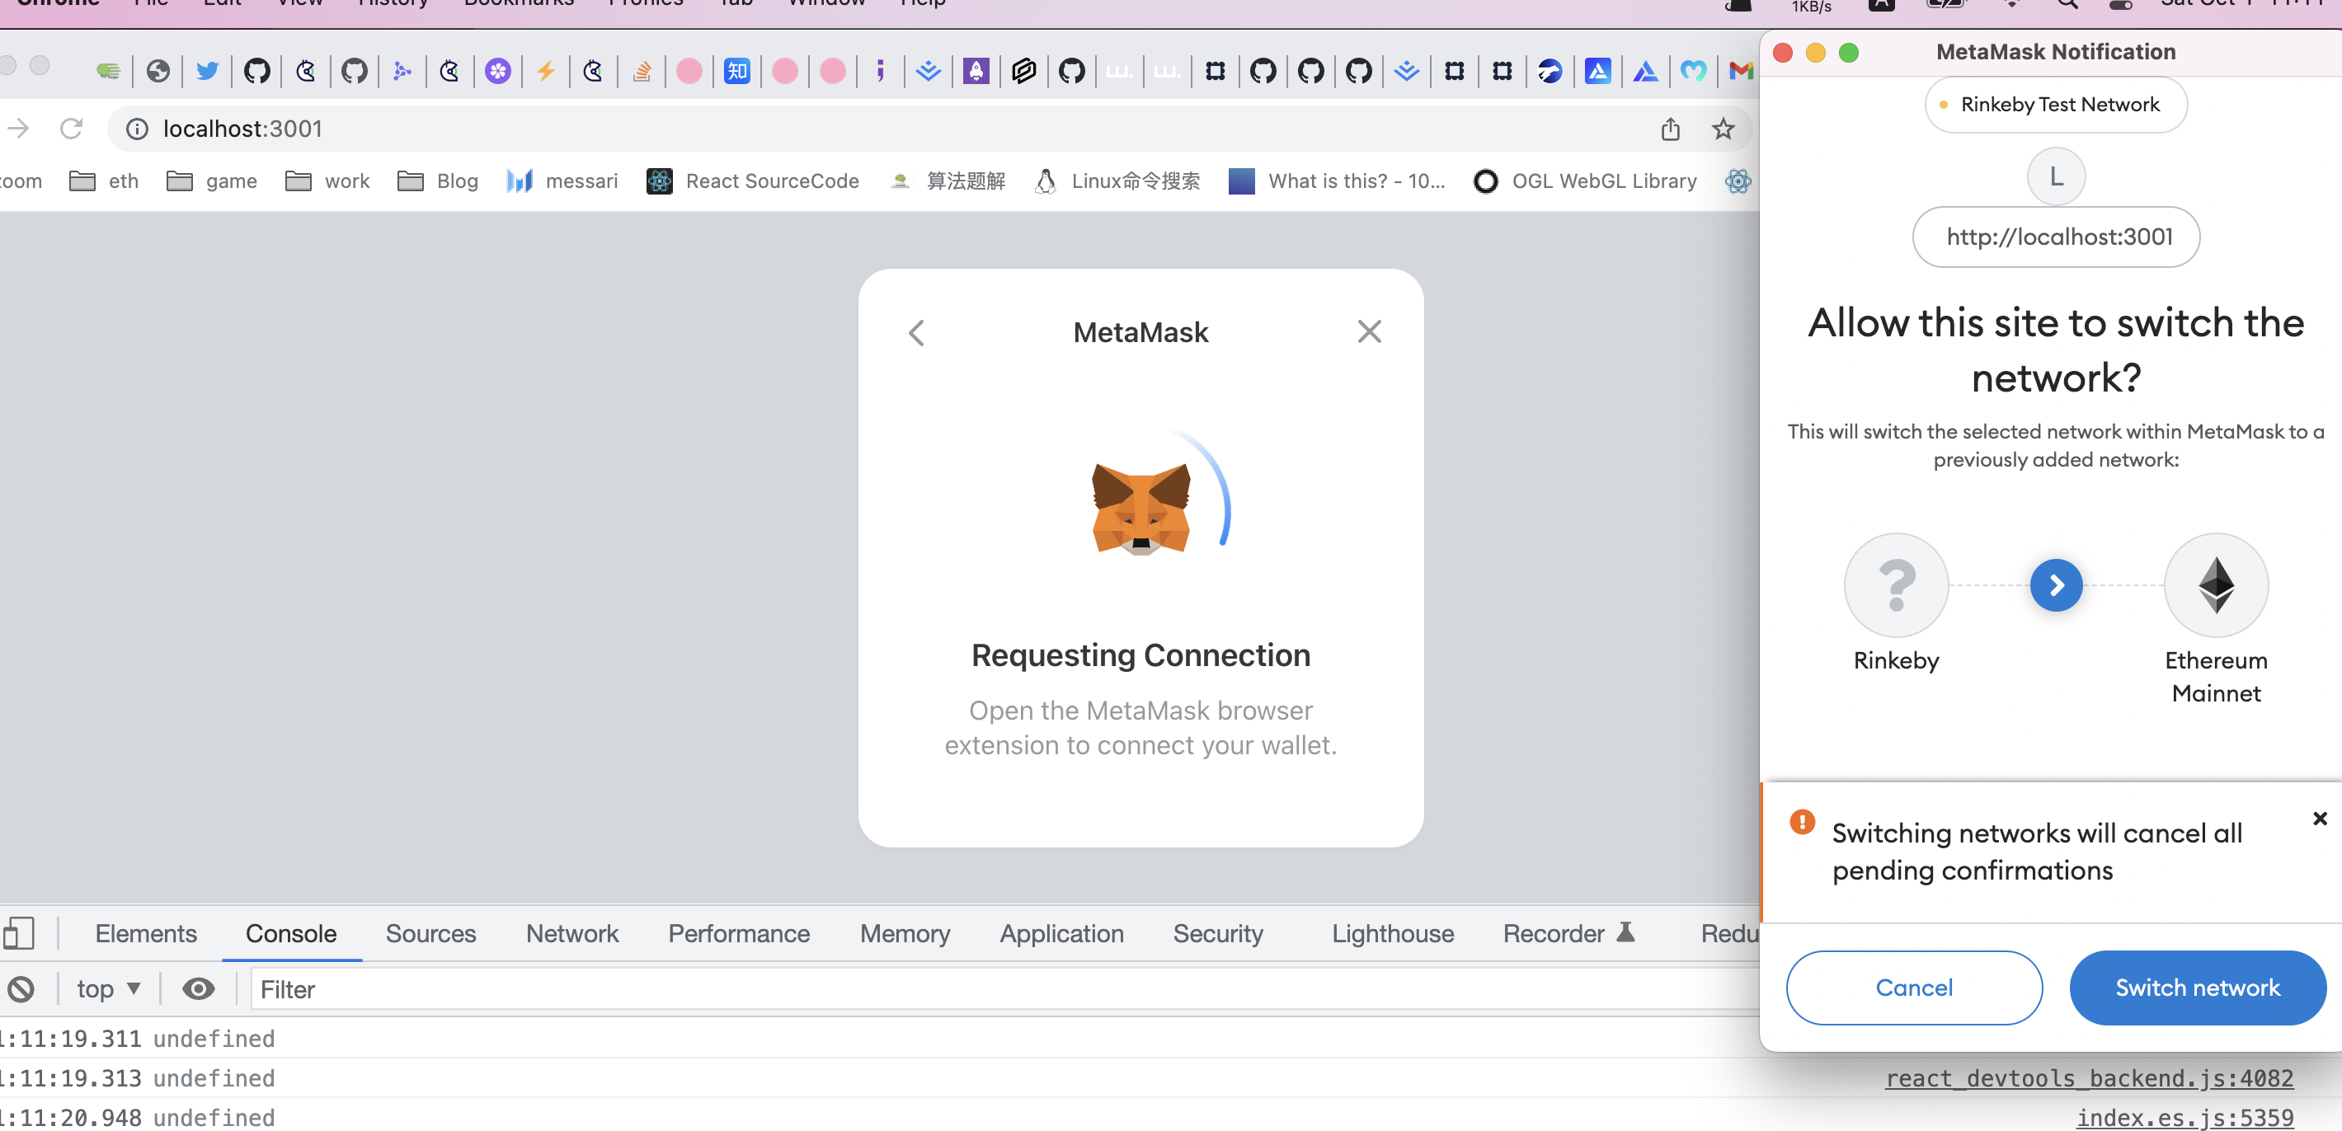2342x1131 pixels.
Task: Click the Twitter bird tab icon
Action: coord(207,71)
